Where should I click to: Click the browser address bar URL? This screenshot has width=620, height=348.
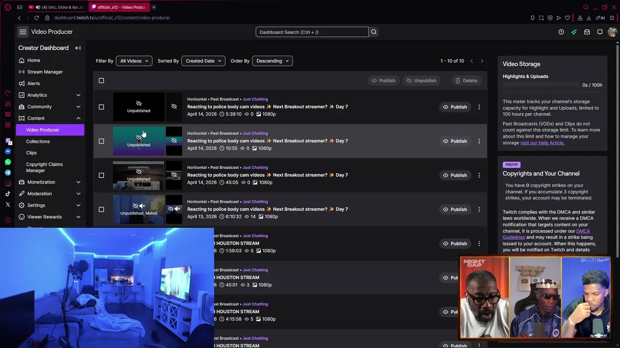click(x=112, y=18)
